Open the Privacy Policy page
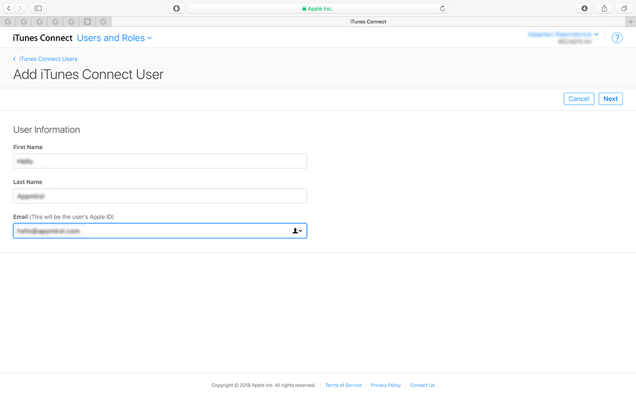Image resolution: width=636 pixels, height=397 pixels. click(385, 385)
